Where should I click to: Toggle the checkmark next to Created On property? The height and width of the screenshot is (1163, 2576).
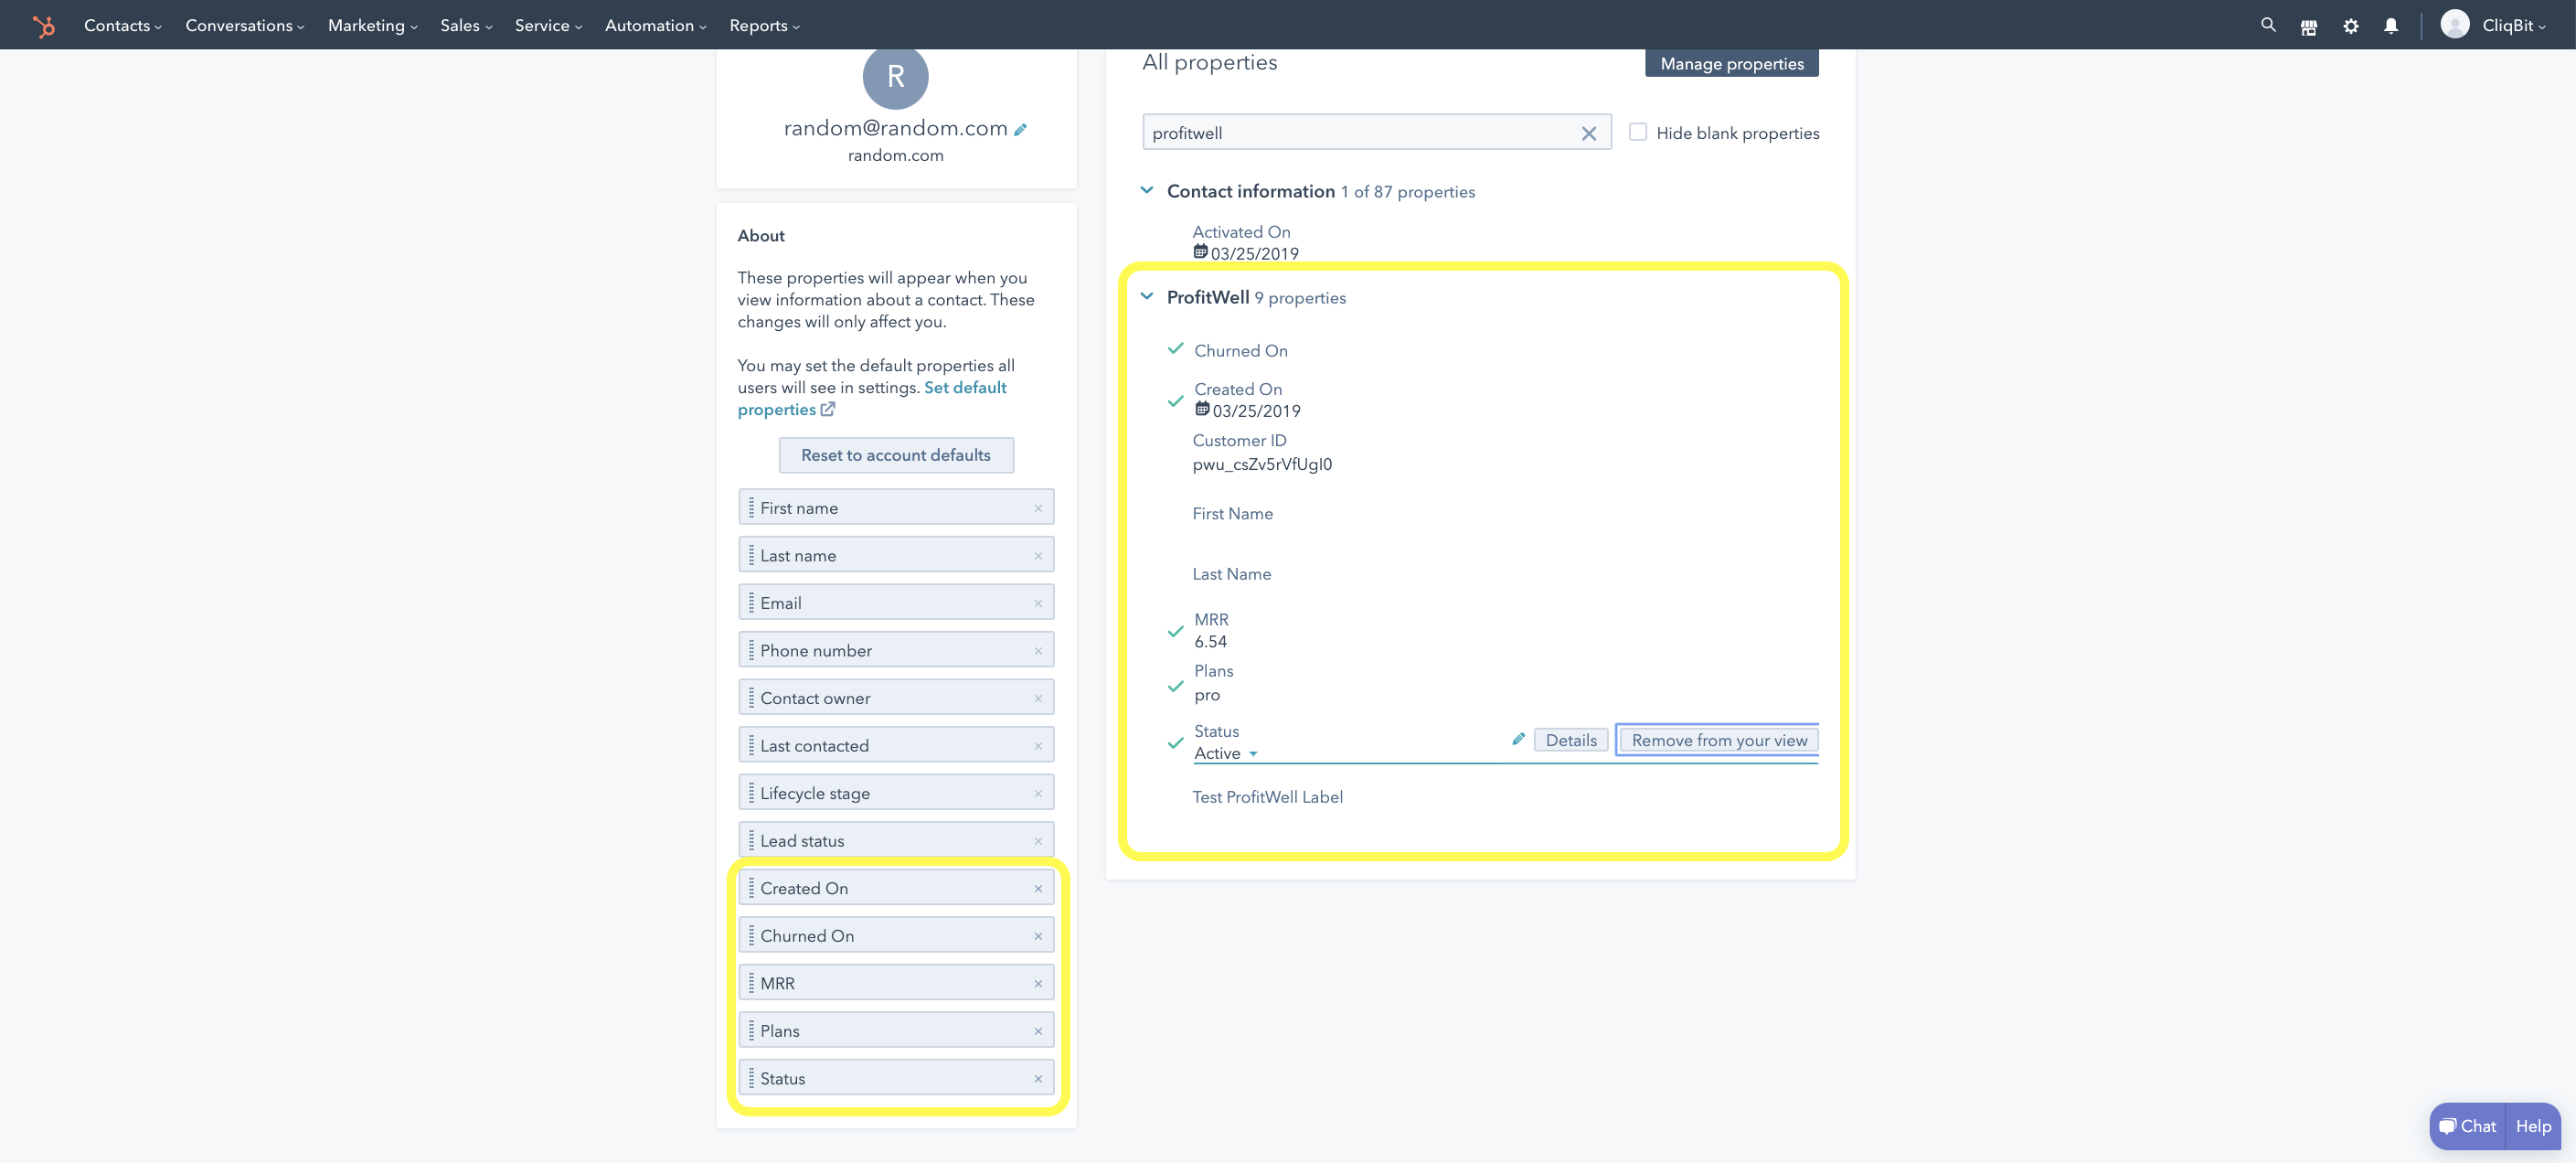(1176, 401)
